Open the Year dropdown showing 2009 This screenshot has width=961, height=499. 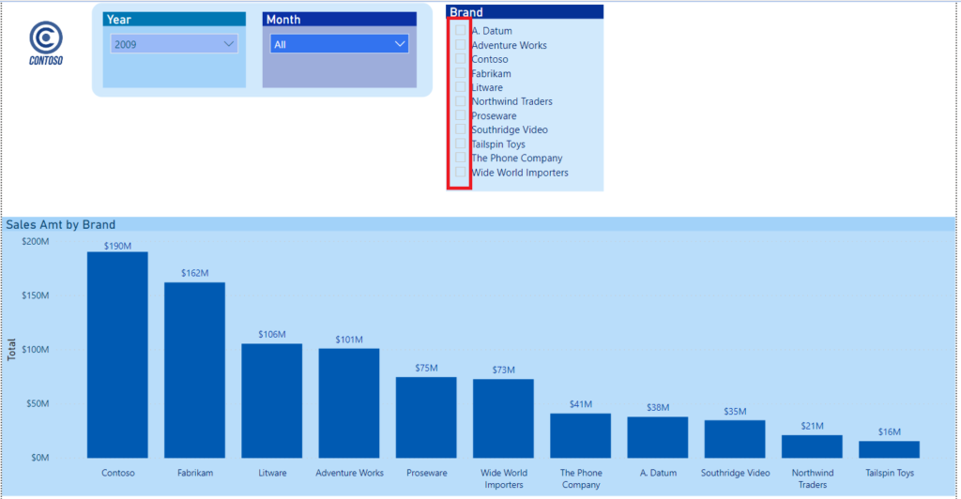tap(174, 44)
